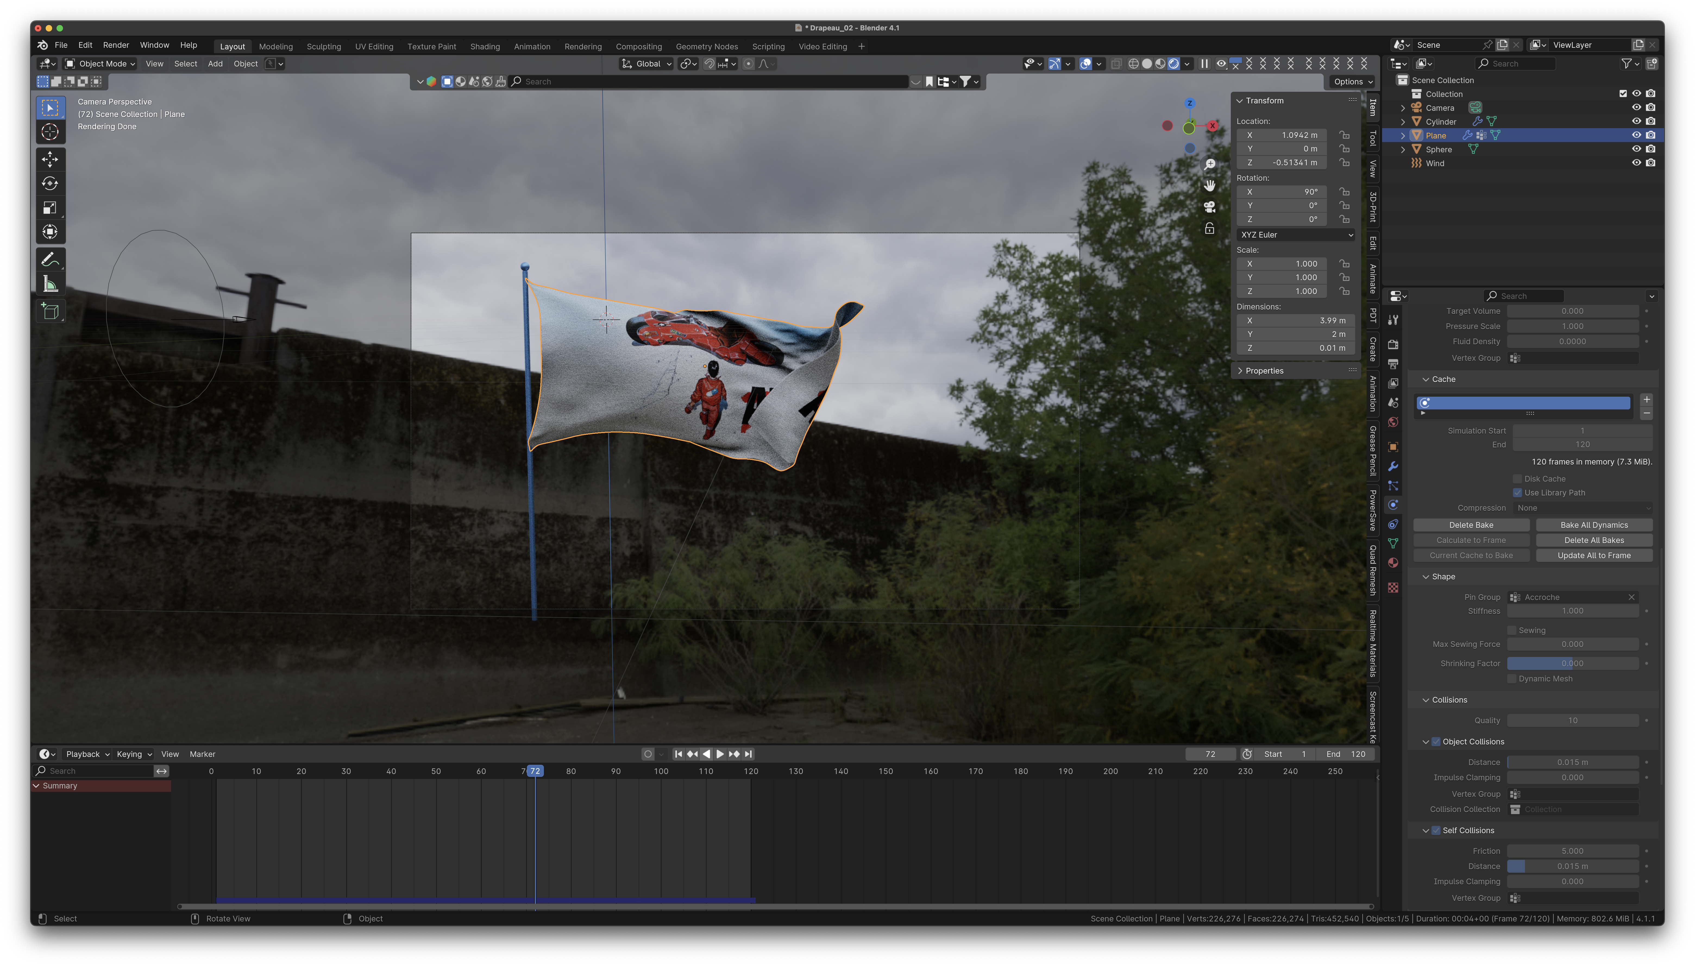Jump to the last frame
Screen dimensions: 1695x966
point(749,754)
